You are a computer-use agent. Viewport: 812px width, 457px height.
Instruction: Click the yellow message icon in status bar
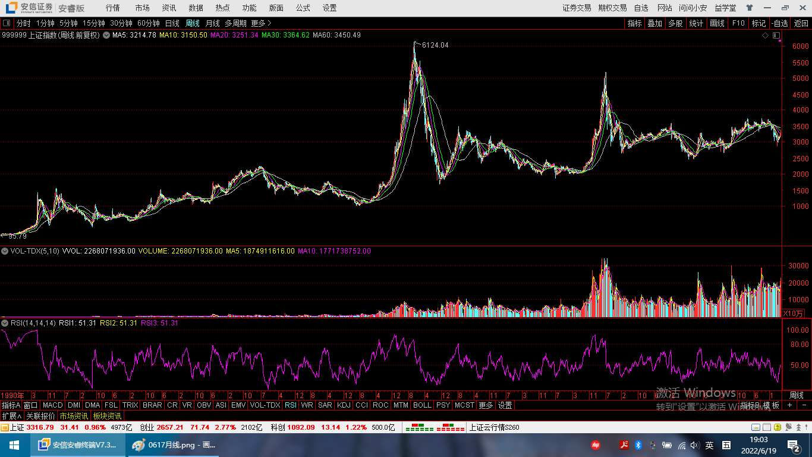point(756,427)
